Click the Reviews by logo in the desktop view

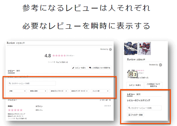tap(110, 49)
